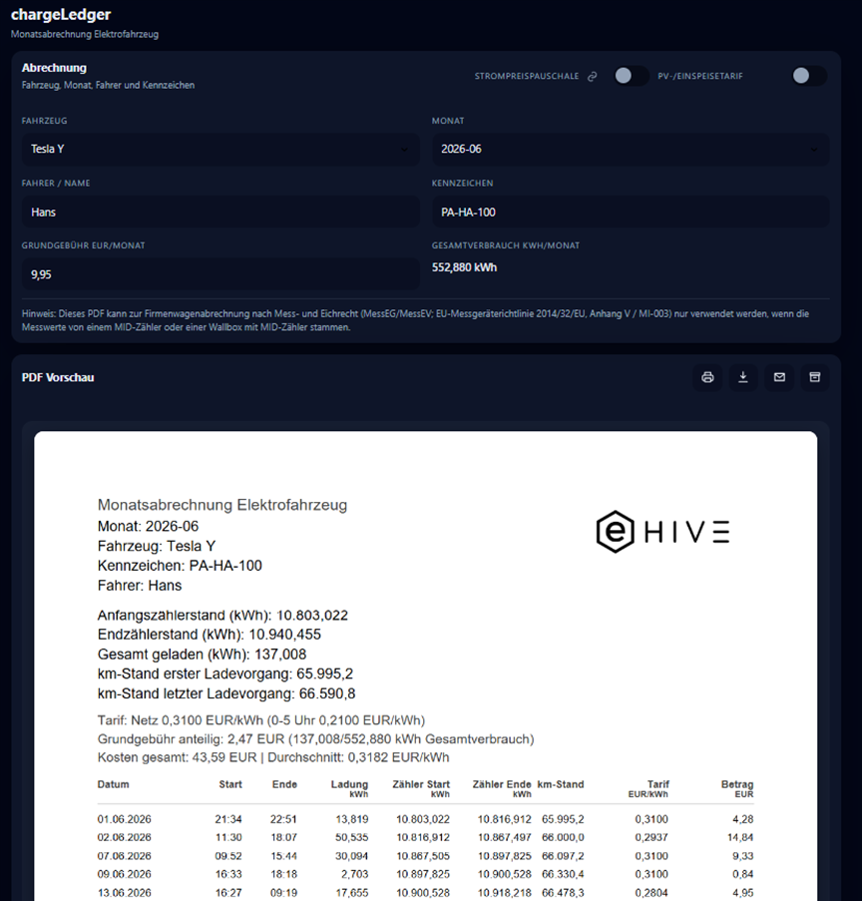Click the Betrag value 14,84
Viewport: 862px width, 901px height.
[740, 838]
